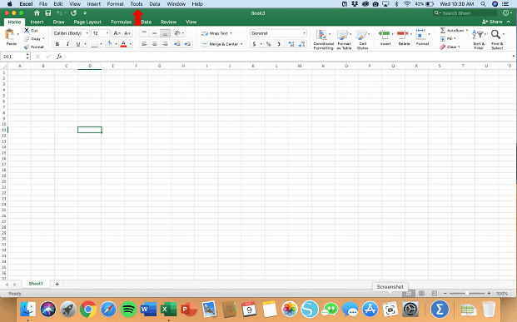Expand the AutoSum dropdown arrow
The width and height of the screenshot is (517, 322).
point(467,30)
